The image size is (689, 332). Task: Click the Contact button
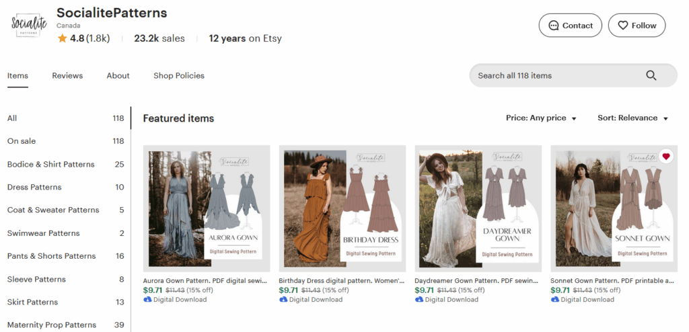point(570,26)
